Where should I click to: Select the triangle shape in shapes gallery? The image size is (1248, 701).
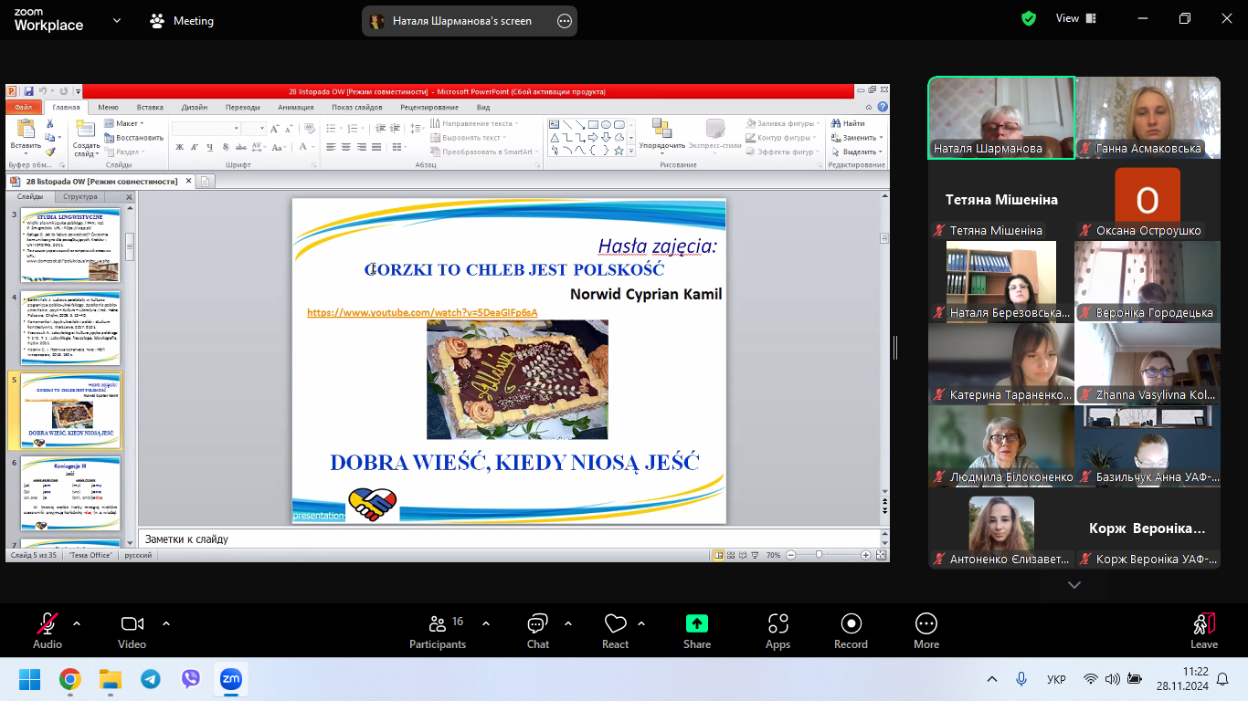(555, 138)
